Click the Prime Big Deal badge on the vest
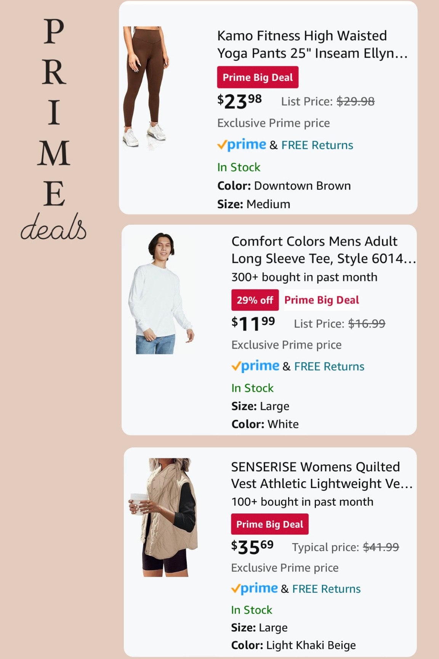Screen dimensions: 439x659 click(x=269, y=524)
